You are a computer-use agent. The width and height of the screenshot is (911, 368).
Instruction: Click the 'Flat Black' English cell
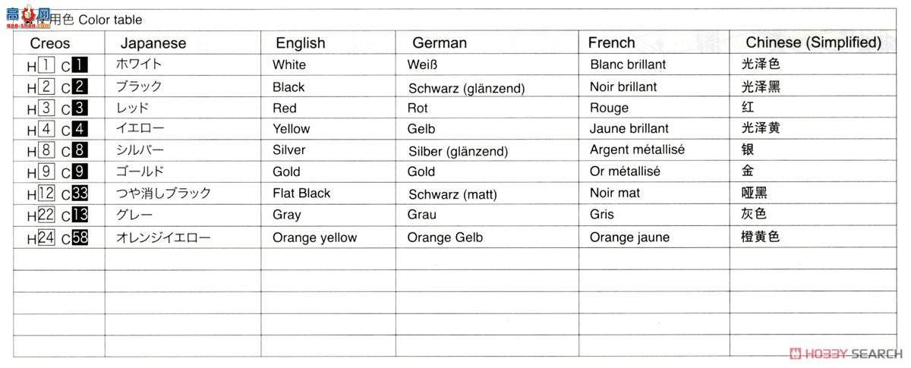pos(301,193)
